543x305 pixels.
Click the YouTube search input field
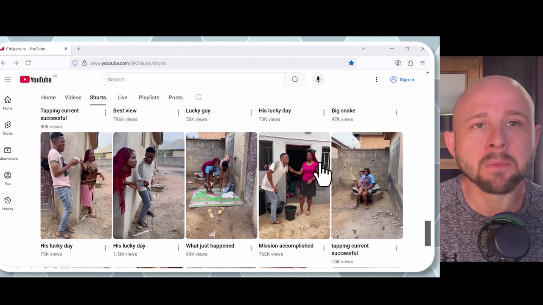tap(193, 80)
